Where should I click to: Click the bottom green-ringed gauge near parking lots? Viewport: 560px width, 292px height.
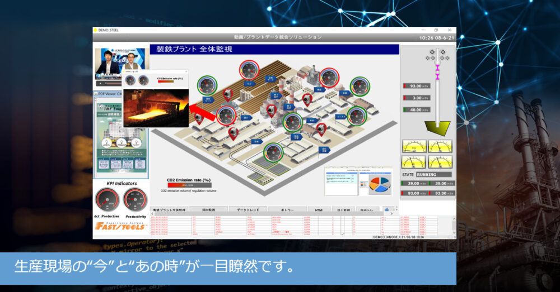(273, 152)
